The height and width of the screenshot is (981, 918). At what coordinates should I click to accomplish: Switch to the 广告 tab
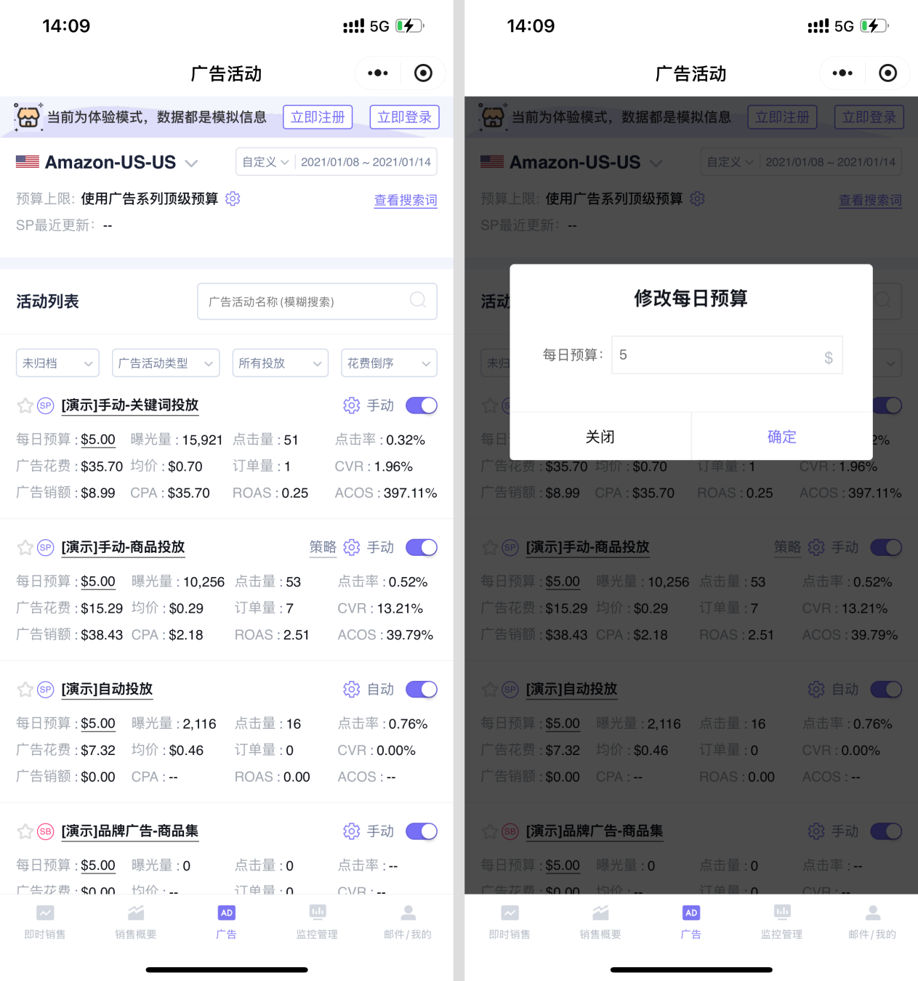click(x=226, y=921)
